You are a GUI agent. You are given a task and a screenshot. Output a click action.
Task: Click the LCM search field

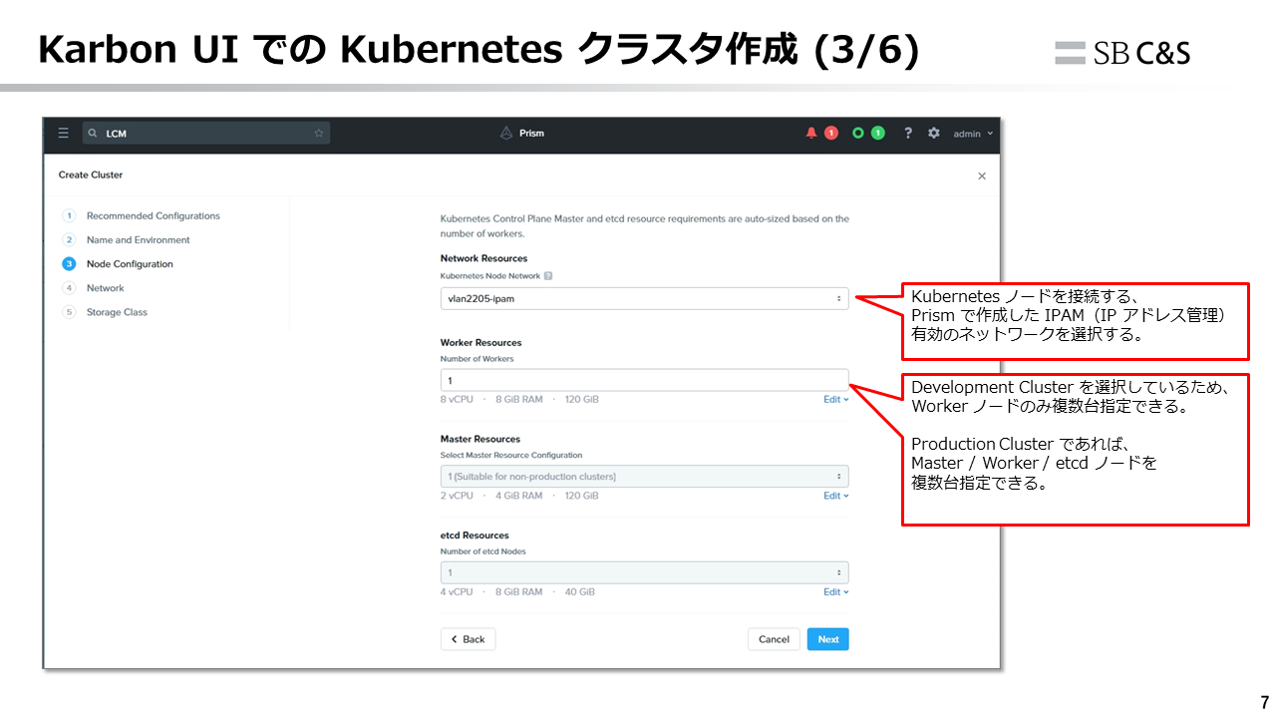tap(206, 133)
